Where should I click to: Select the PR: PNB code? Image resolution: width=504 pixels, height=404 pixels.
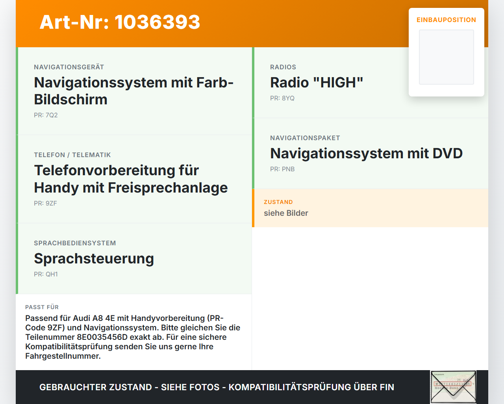coord(282,169)
